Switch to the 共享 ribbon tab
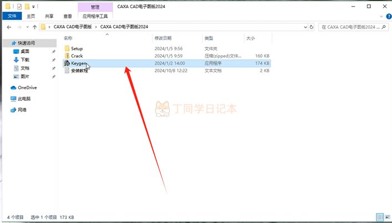 click(x=49, y=16)
